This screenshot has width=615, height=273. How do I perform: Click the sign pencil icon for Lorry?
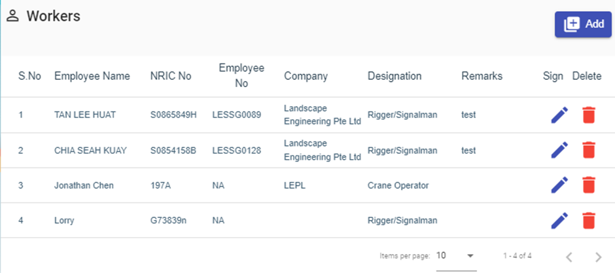click(x=559, y=221)
